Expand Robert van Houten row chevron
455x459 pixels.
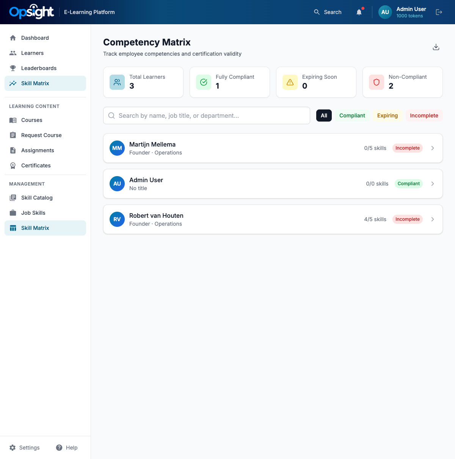coord(433,219)
